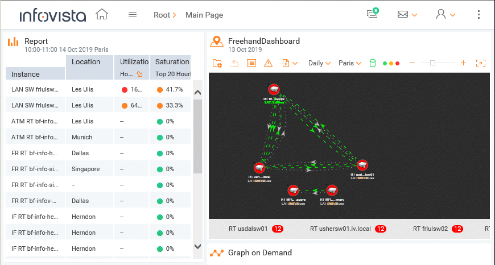
Task: Select ATM RT bf-info row for Munich
Action: coord(98,137)
